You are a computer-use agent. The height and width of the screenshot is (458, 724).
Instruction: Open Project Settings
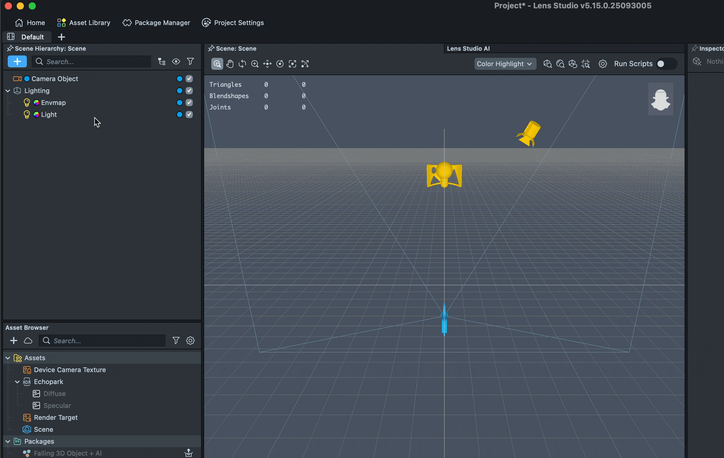[233, 23]
